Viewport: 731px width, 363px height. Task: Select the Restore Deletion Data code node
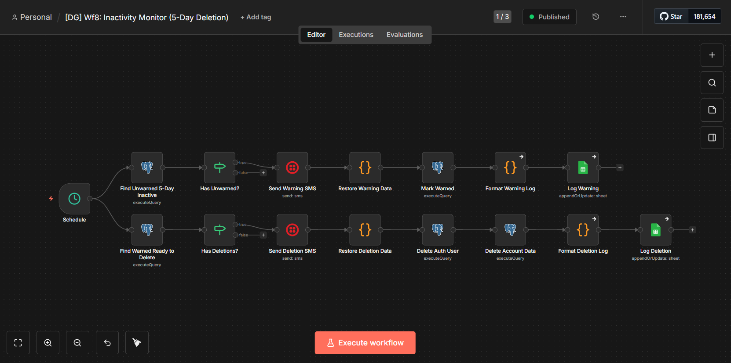point(365,230)
